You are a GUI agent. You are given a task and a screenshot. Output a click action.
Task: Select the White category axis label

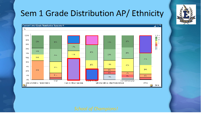click(x=145, y=83)
